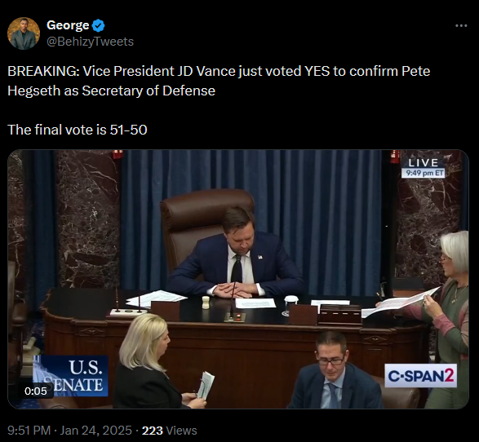Click the LIVE 9:49 pm ET badge

[423, 167]
